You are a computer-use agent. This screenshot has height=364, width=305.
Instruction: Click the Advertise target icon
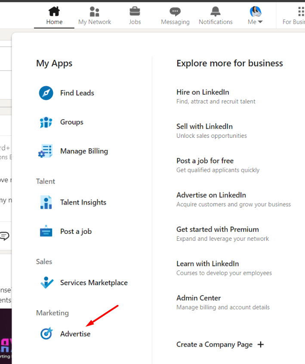46,333
